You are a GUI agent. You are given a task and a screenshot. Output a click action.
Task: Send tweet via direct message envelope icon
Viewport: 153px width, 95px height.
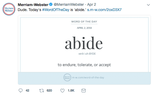[83, 91]
